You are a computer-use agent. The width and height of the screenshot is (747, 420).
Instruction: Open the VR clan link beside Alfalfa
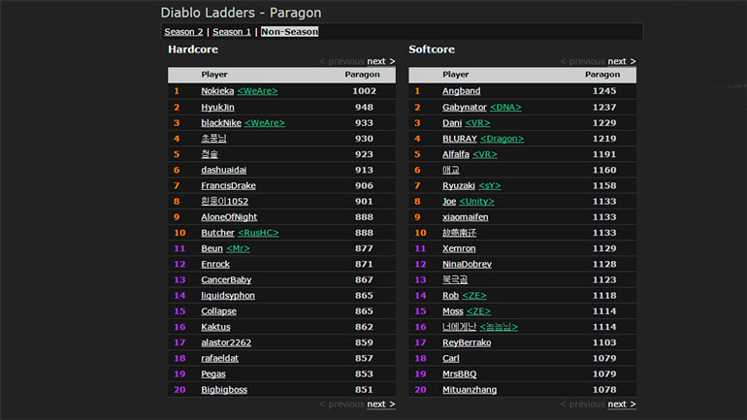coord(485,154)
